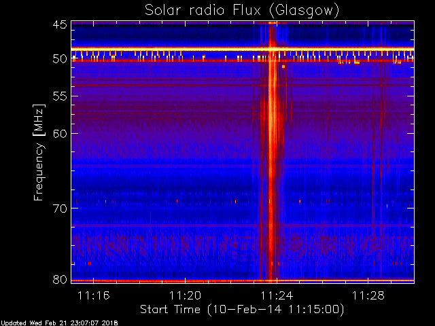Click the '45' frequency tick label
This screenshot has height=326, width=435.
click(60, 24)
